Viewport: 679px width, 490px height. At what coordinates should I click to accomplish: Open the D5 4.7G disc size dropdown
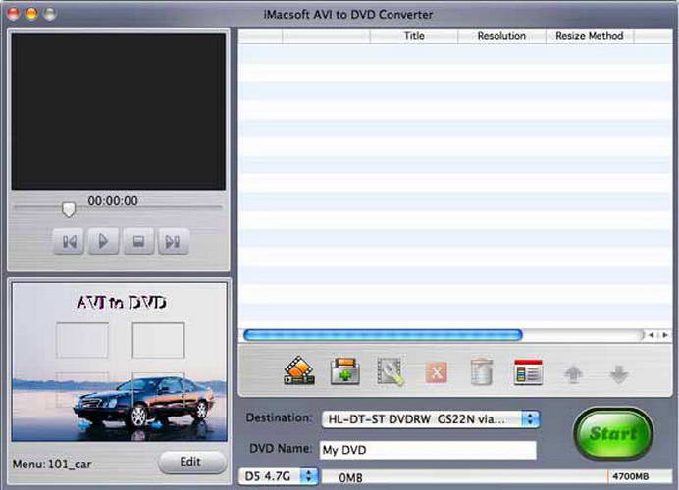tap(279, 476)
